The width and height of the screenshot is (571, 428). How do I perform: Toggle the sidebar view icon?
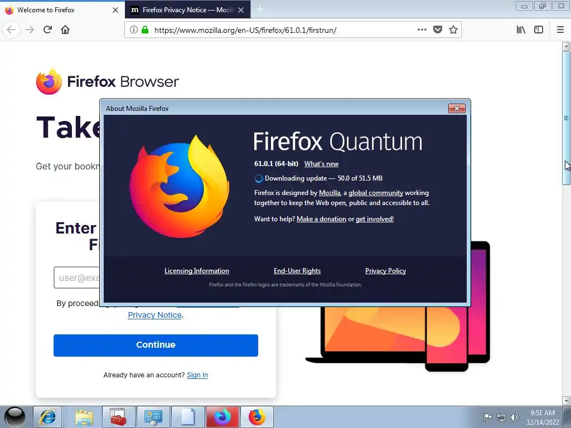pos(539,30)
